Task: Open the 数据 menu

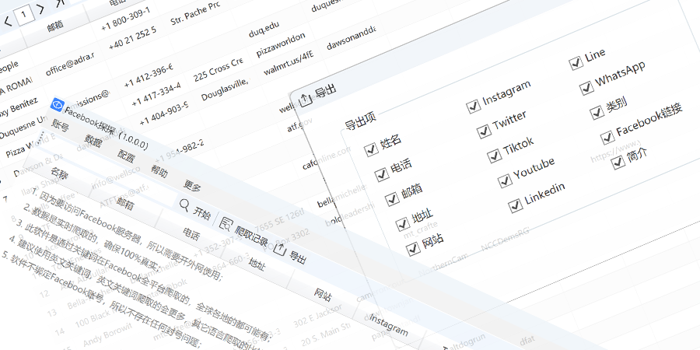Action: click(x=93, y=141)
